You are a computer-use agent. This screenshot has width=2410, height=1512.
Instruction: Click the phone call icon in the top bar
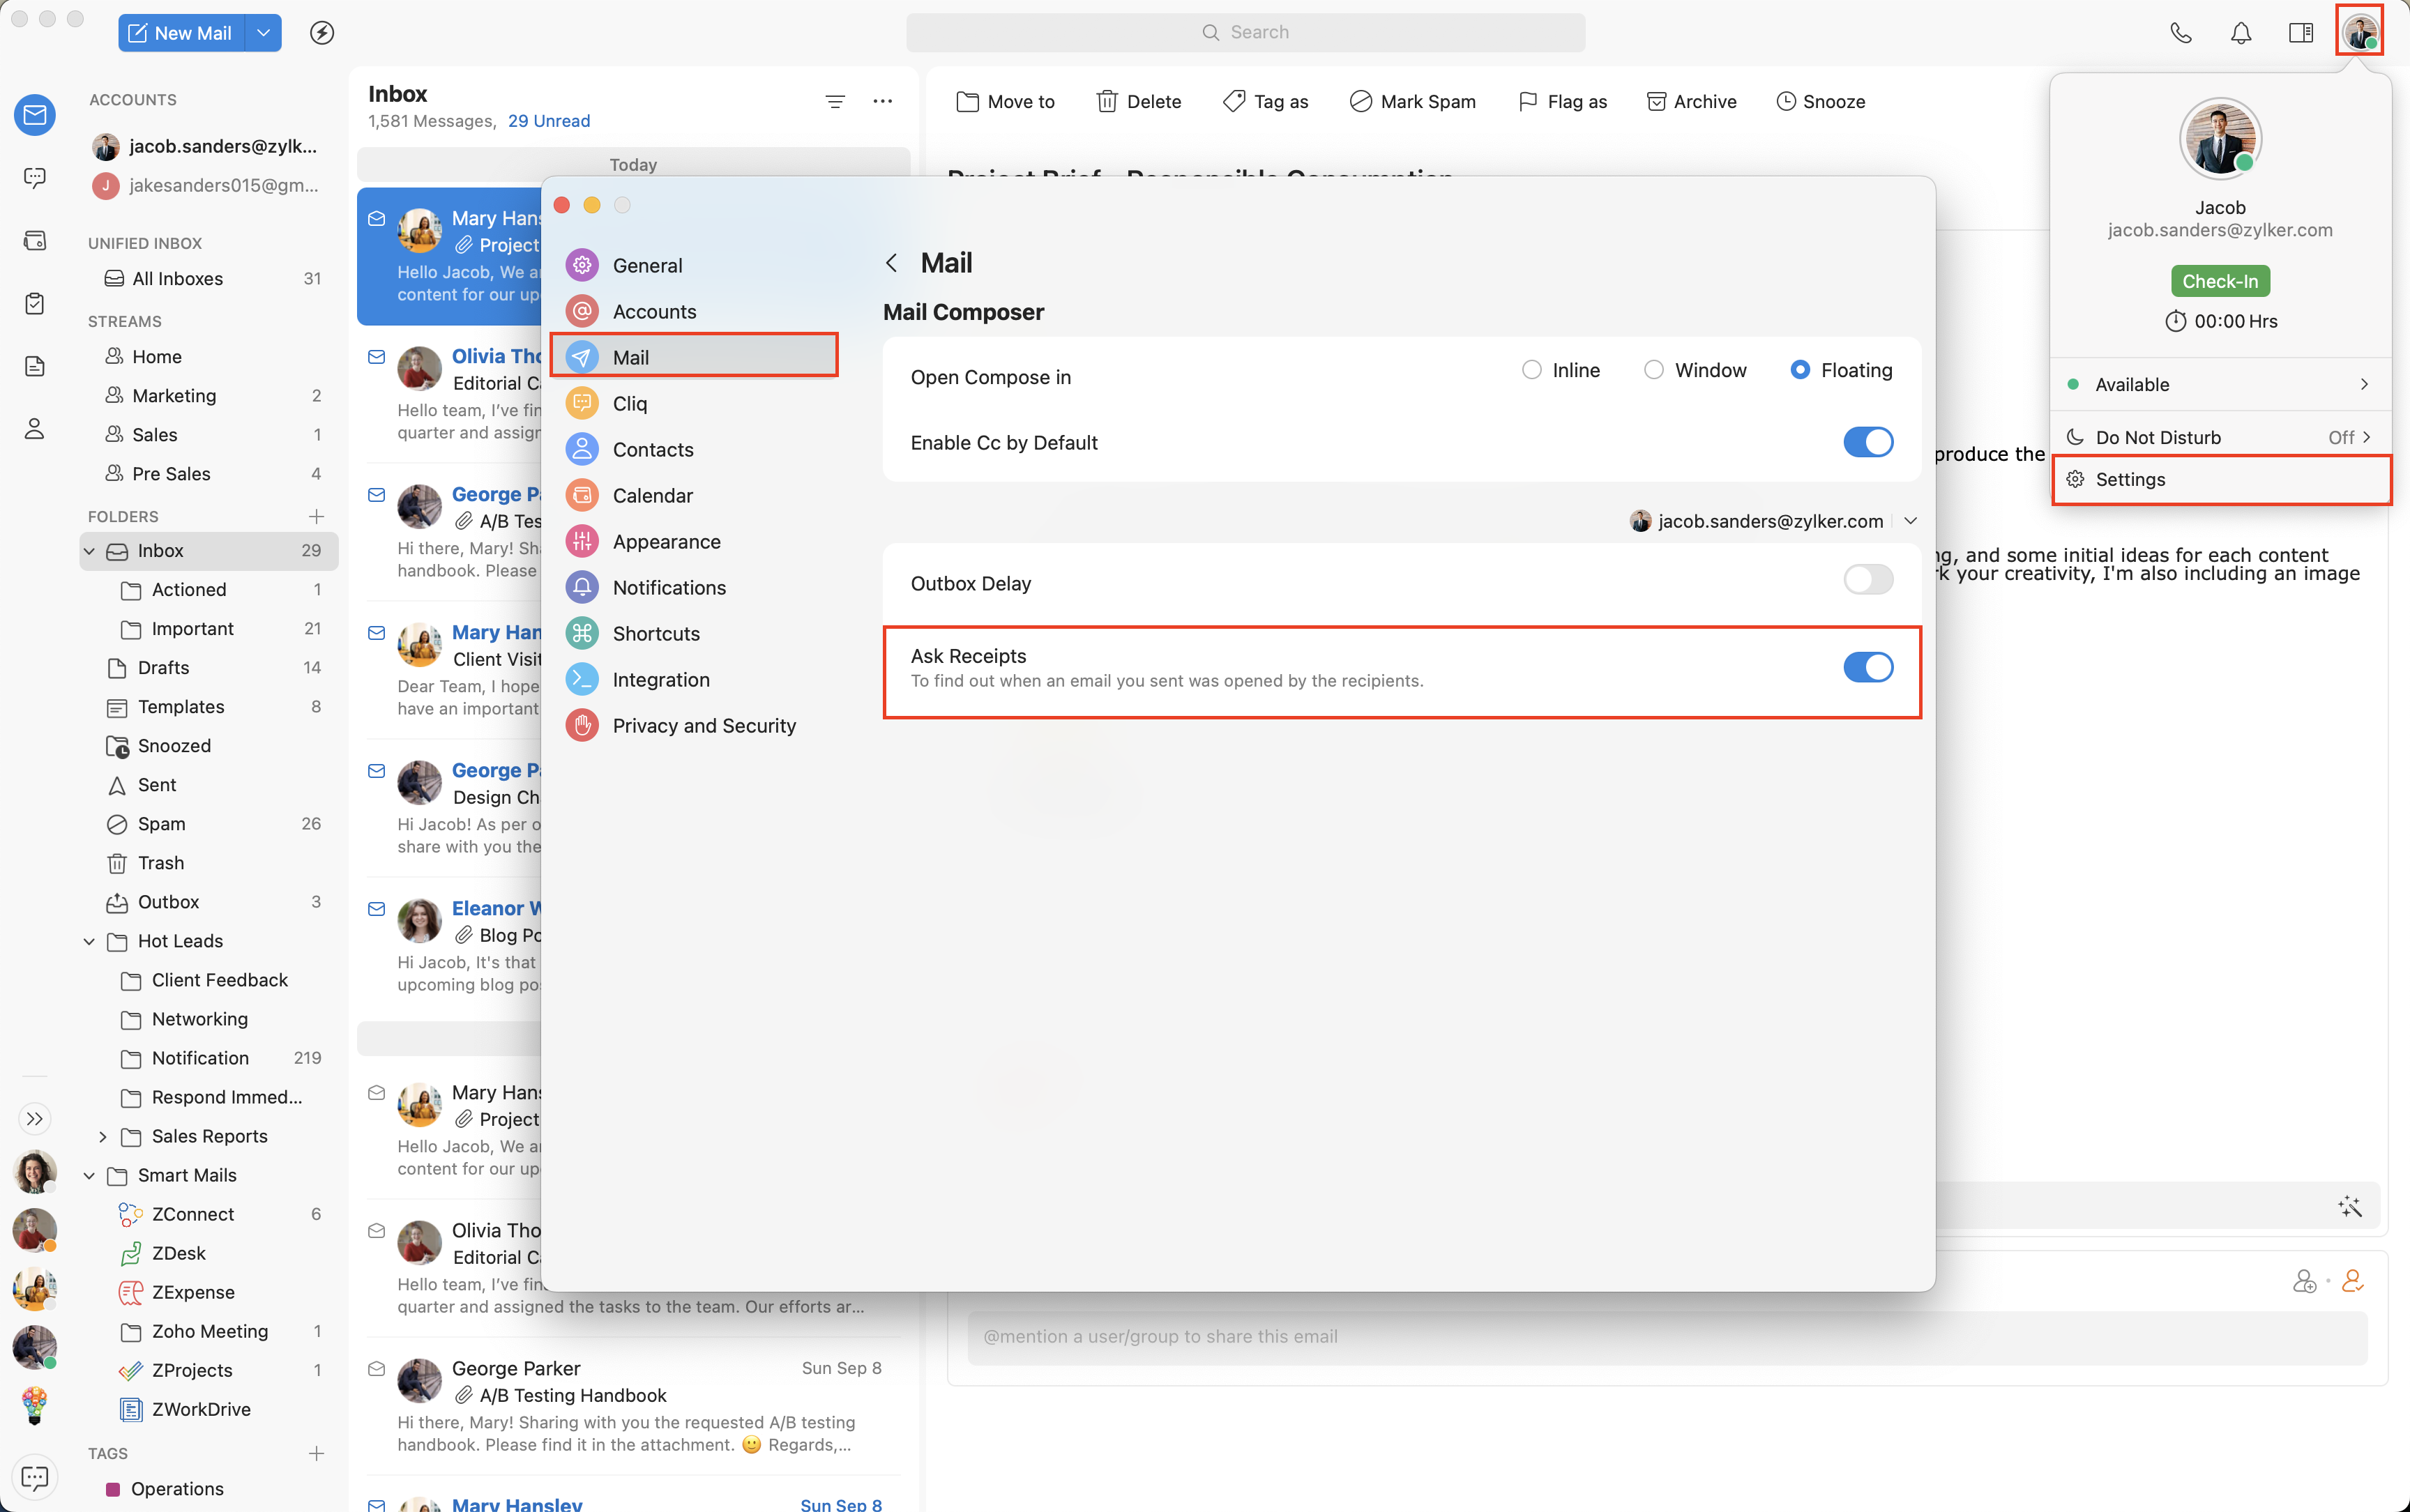(x=2181, y=33)
